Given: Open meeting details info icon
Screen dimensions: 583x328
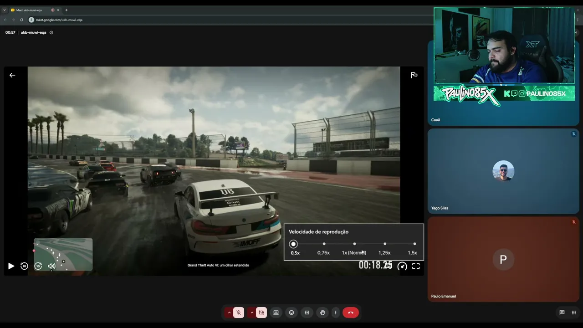Looking at the screenshot, I should pyautogui.click(x=51, y=32).
